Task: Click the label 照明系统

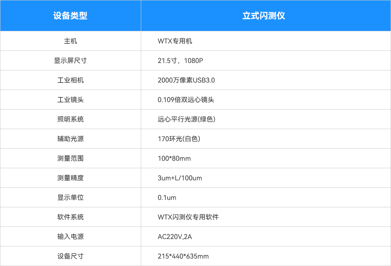Action: [70, 119]
